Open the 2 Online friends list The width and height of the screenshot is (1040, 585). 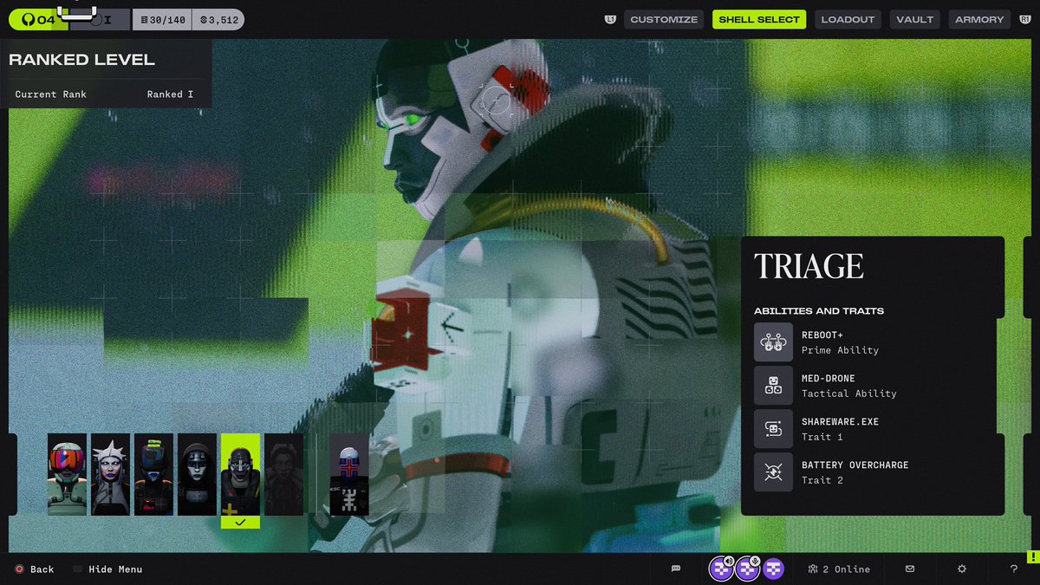click(x=839, y=569)
